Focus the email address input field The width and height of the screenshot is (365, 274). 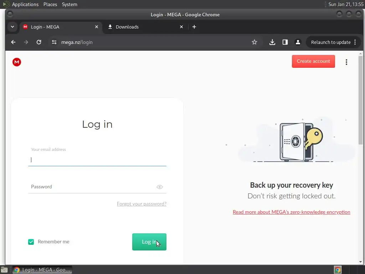(x=97, y=160)
